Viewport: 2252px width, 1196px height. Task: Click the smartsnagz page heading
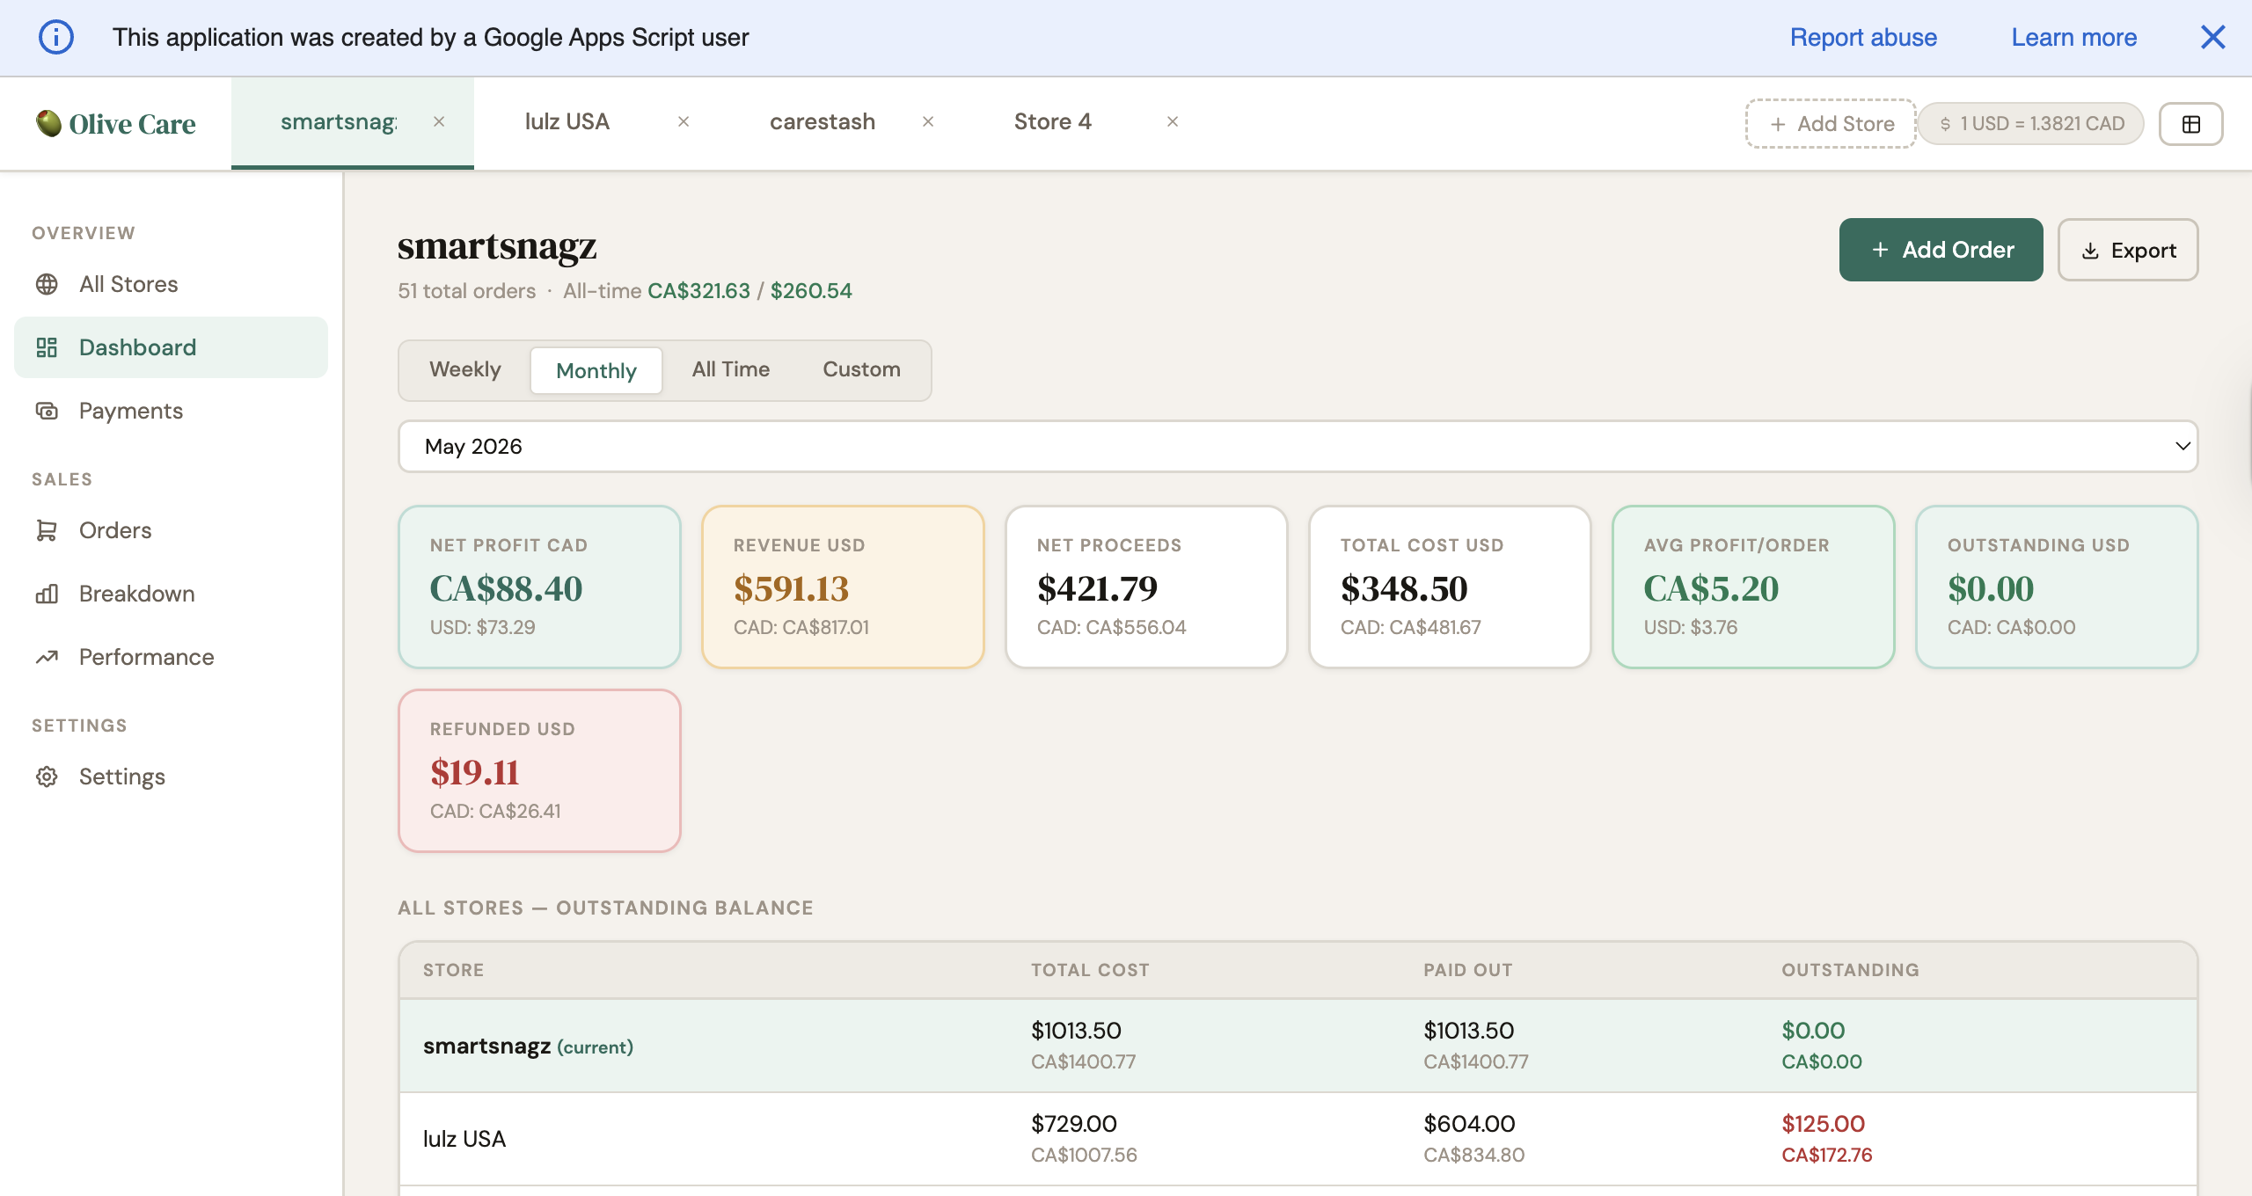click(x=497, y=246)
